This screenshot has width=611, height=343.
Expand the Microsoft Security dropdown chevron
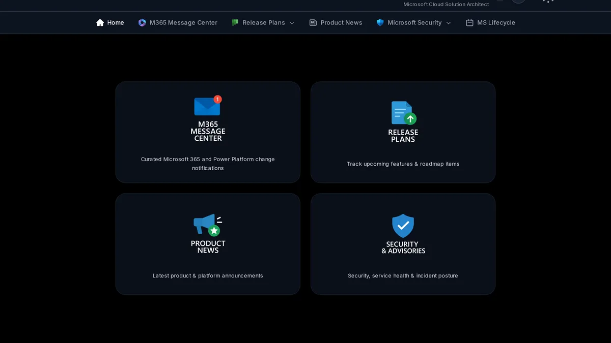pos(449,23)
